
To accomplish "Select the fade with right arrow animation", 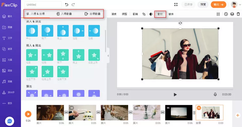I will pyautogui.click(x=78, y=31).
